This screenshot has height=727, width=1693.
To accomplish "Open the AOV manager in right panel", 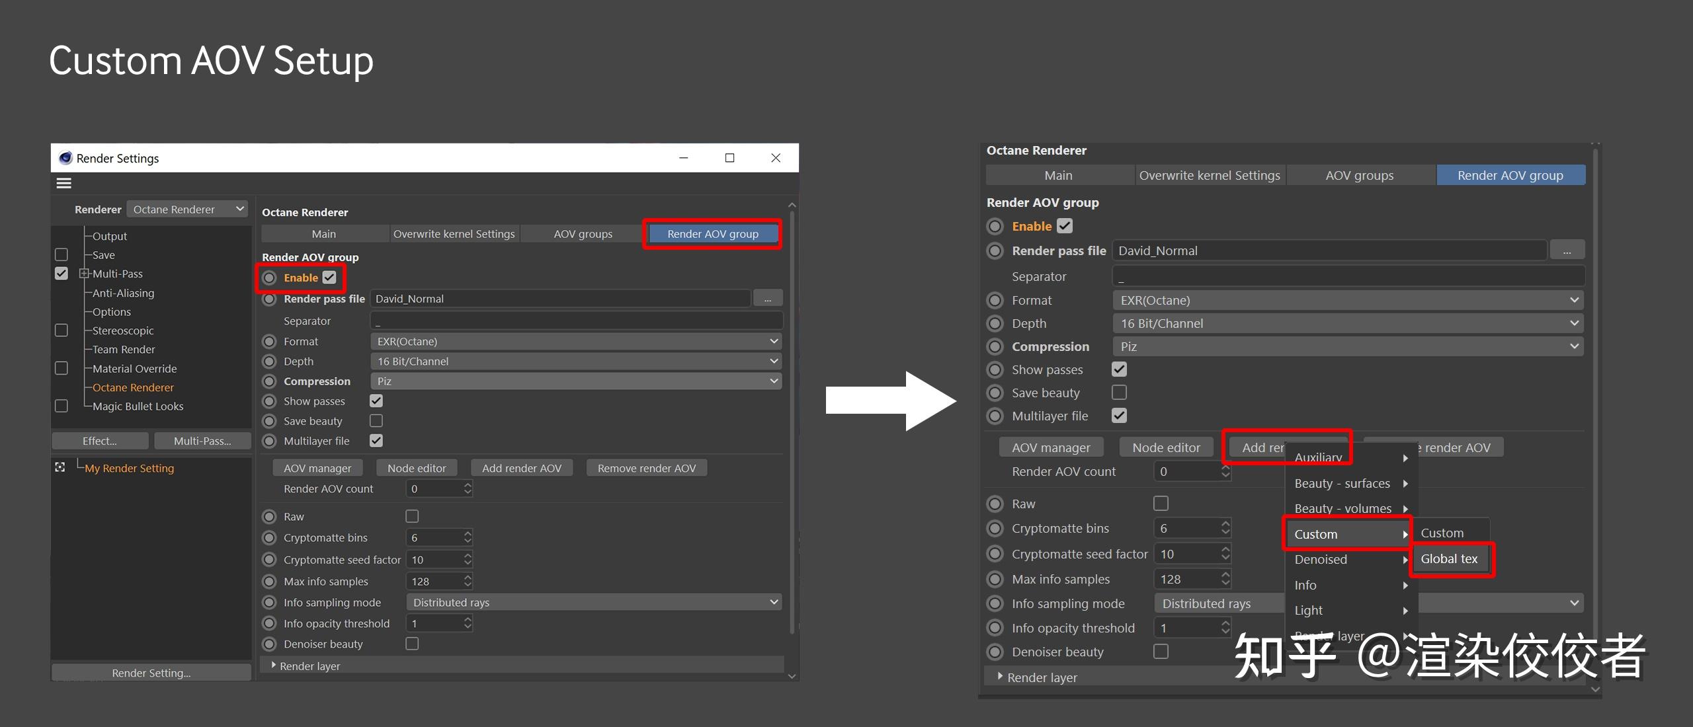I will pyautogui.click(x=1051, y=447).
